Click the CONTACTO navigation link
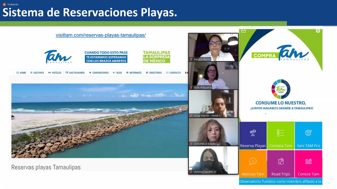The height and width of the screenshot is (189, 337). (x=173, y=73)
